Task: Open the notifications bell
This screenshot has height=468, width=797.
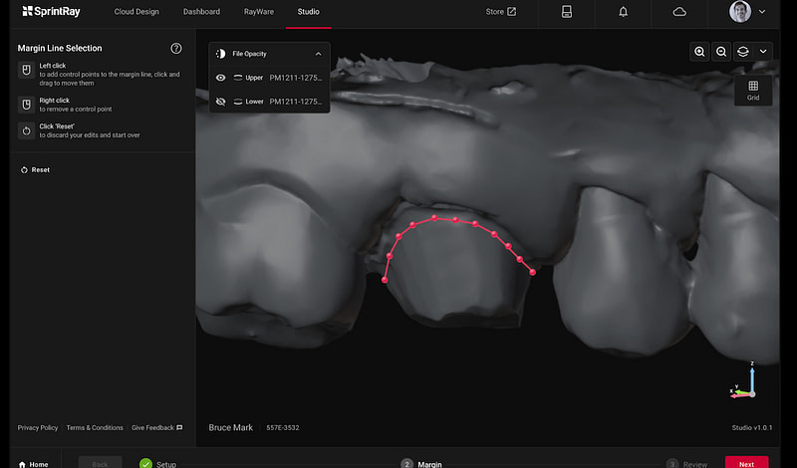Action: tap(624, 12)
